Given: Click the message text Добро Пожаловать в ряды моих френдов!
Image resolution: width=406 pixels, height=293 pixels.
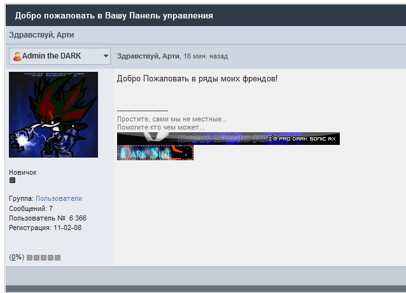Looking at the screenshot, I should tap(197, 78).
